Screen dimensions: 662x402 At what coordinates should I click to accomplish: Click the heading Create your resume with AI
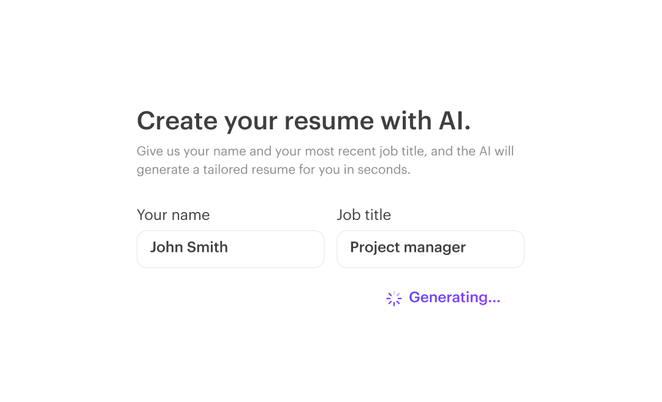click(x=305, y=121)
